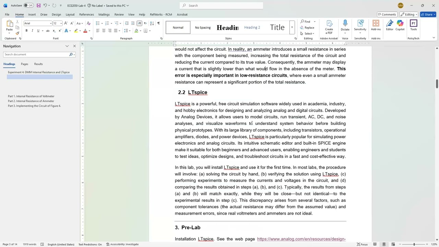Open the Insert ribbon tab
Screen dimensions: 439x247
(x=32, y=14)
